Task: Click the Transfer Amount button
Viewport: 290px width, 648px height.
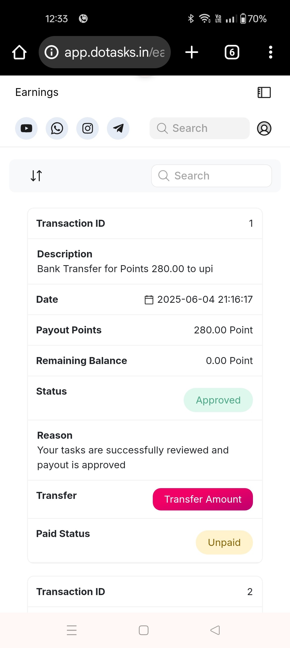Action: click(x=203, y=499)
